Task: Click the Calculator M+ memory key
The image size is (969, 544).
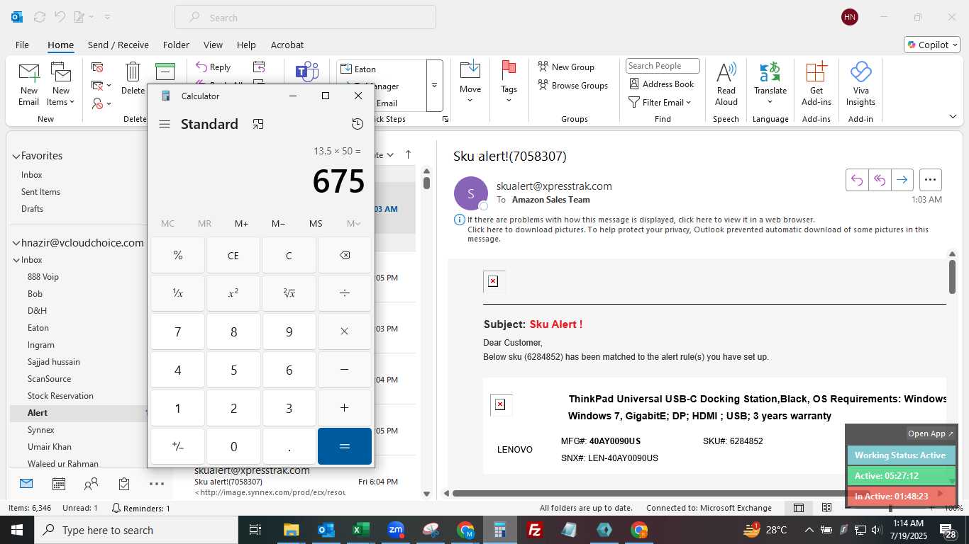Action: [x=241, y=223]
